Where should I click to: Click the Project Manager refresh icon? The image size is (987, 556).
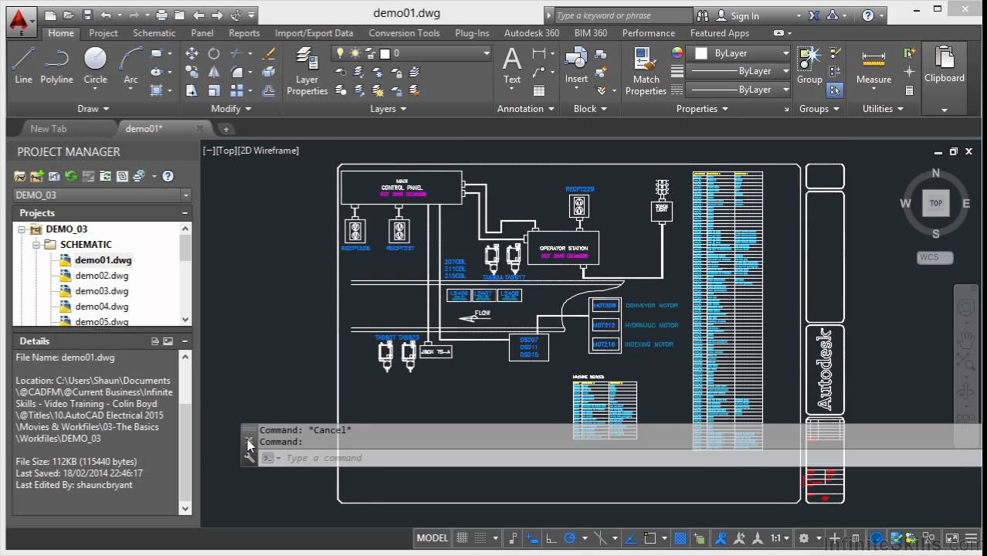coord(71,176)
